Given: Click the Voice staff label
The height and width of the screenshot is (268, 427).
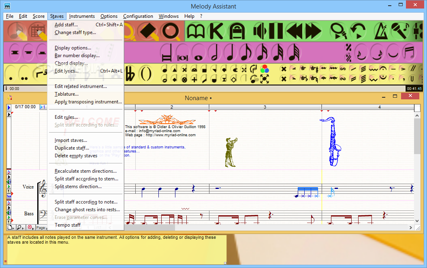Looking at the screenshot, I should (28, 187).
